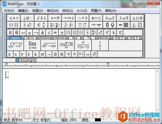This screenshot has height=124, width=162.
Task: Select the second tab-stop alignment button
Action: point(22,60)
